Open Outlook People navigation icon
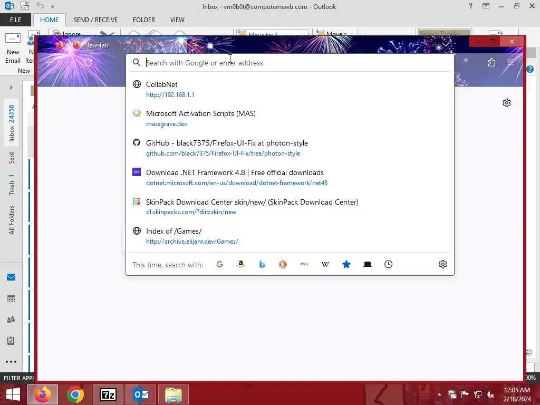 [x=11, y=320]
